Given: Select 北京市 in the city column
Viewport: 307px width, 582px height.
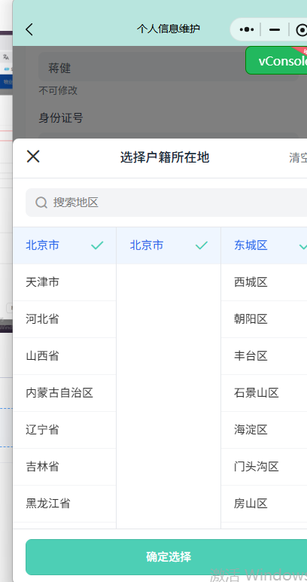Looking at the screenshot, I should pos(169,245).
